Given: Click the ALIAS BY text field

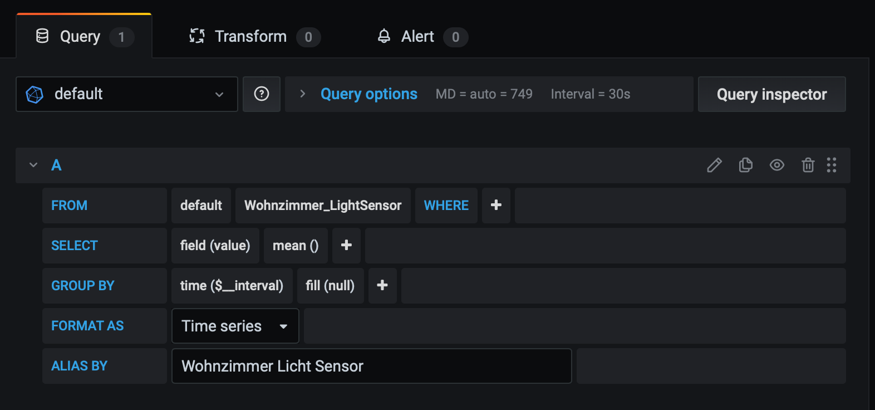Looking at the screenshot, I should click(x=371, y=366).
